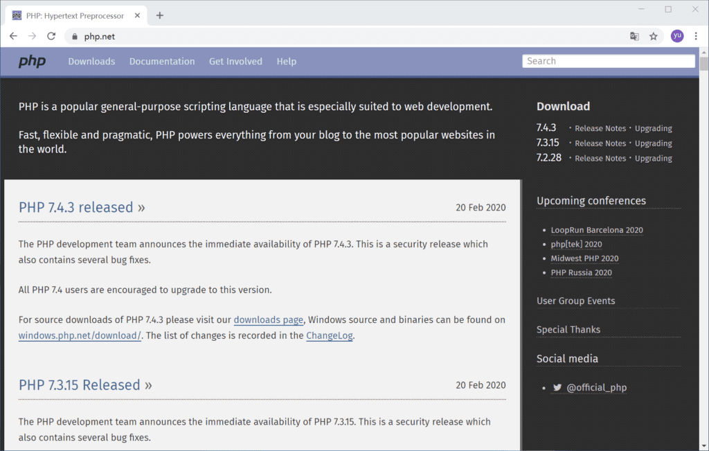Go to Get Involved section

[x=235, y=62]
